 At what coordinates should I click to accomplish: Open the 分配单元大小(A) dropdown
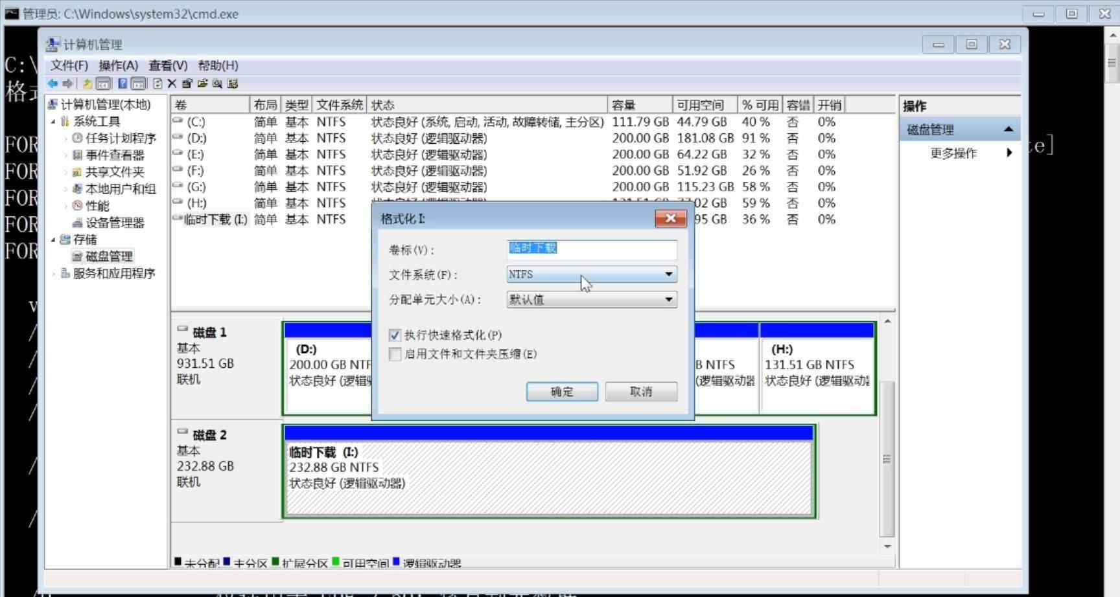tap(669, 299)
